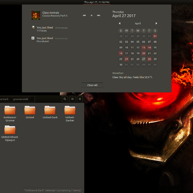The image size is (193, 193).
Task: Select the United folder
Action: point(30,112)
